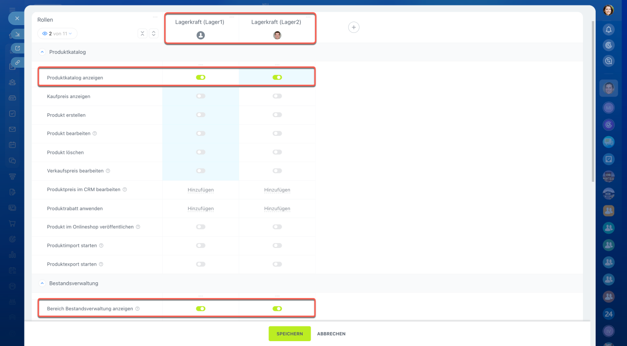Click Hinzufügen for Produktrabatt anwenden, Lager2
This screenshot has height=346, width=627.
[277, 208]
